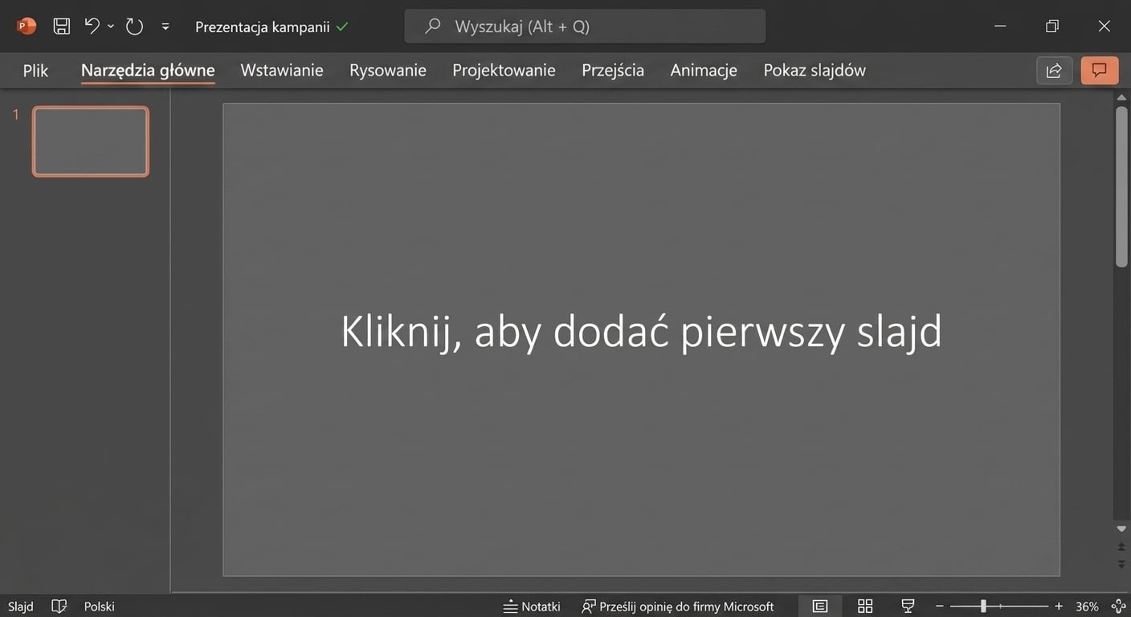Click the Polski language indicator
The height and width of the screenshot is (617, 1131).
point(100,607)
